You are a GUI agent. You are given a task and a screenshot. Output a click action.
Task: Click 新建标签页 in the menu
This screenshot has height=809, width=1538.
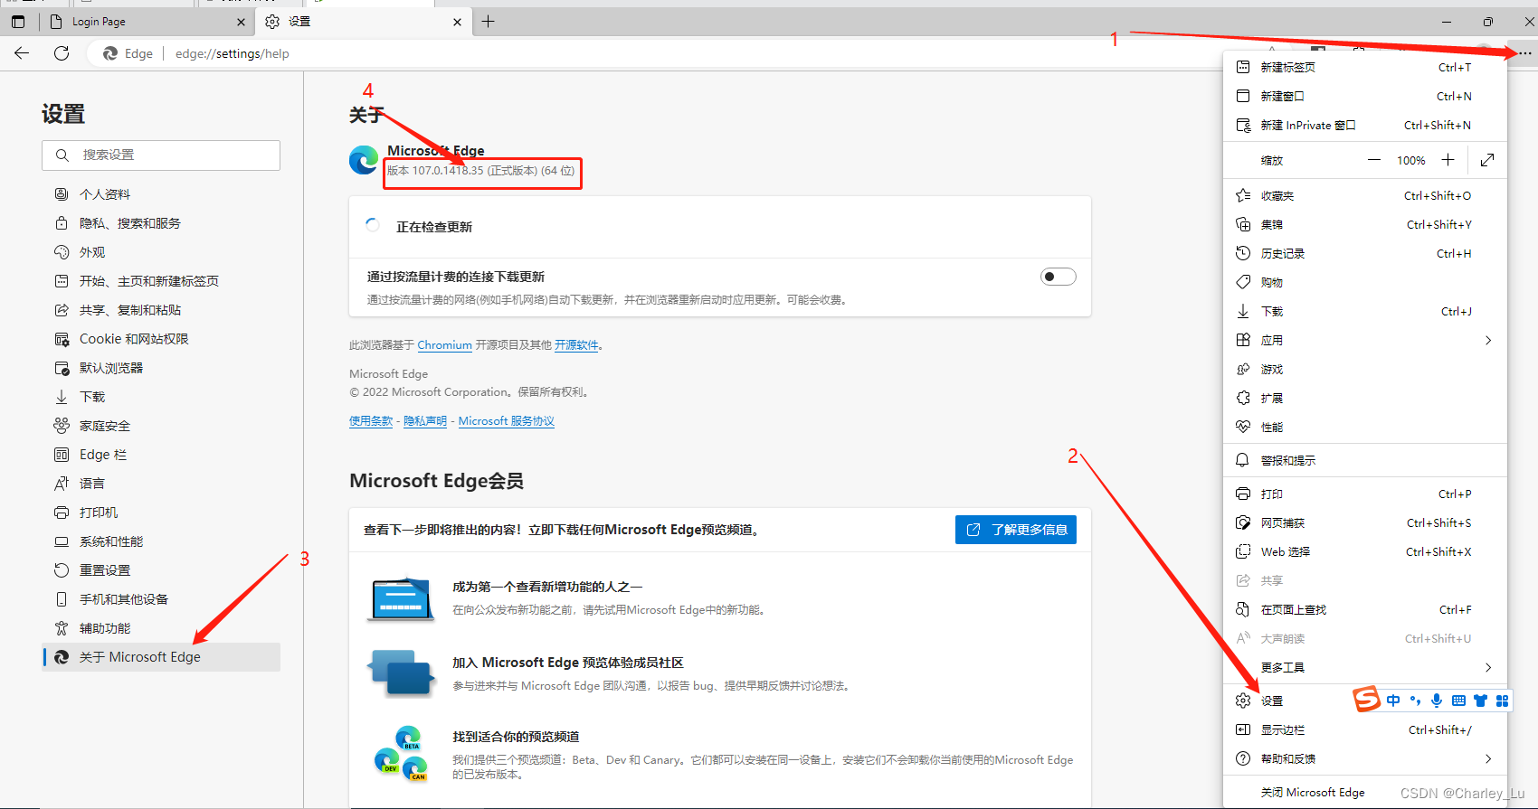pyautogui.click(x=1365, y=67)
